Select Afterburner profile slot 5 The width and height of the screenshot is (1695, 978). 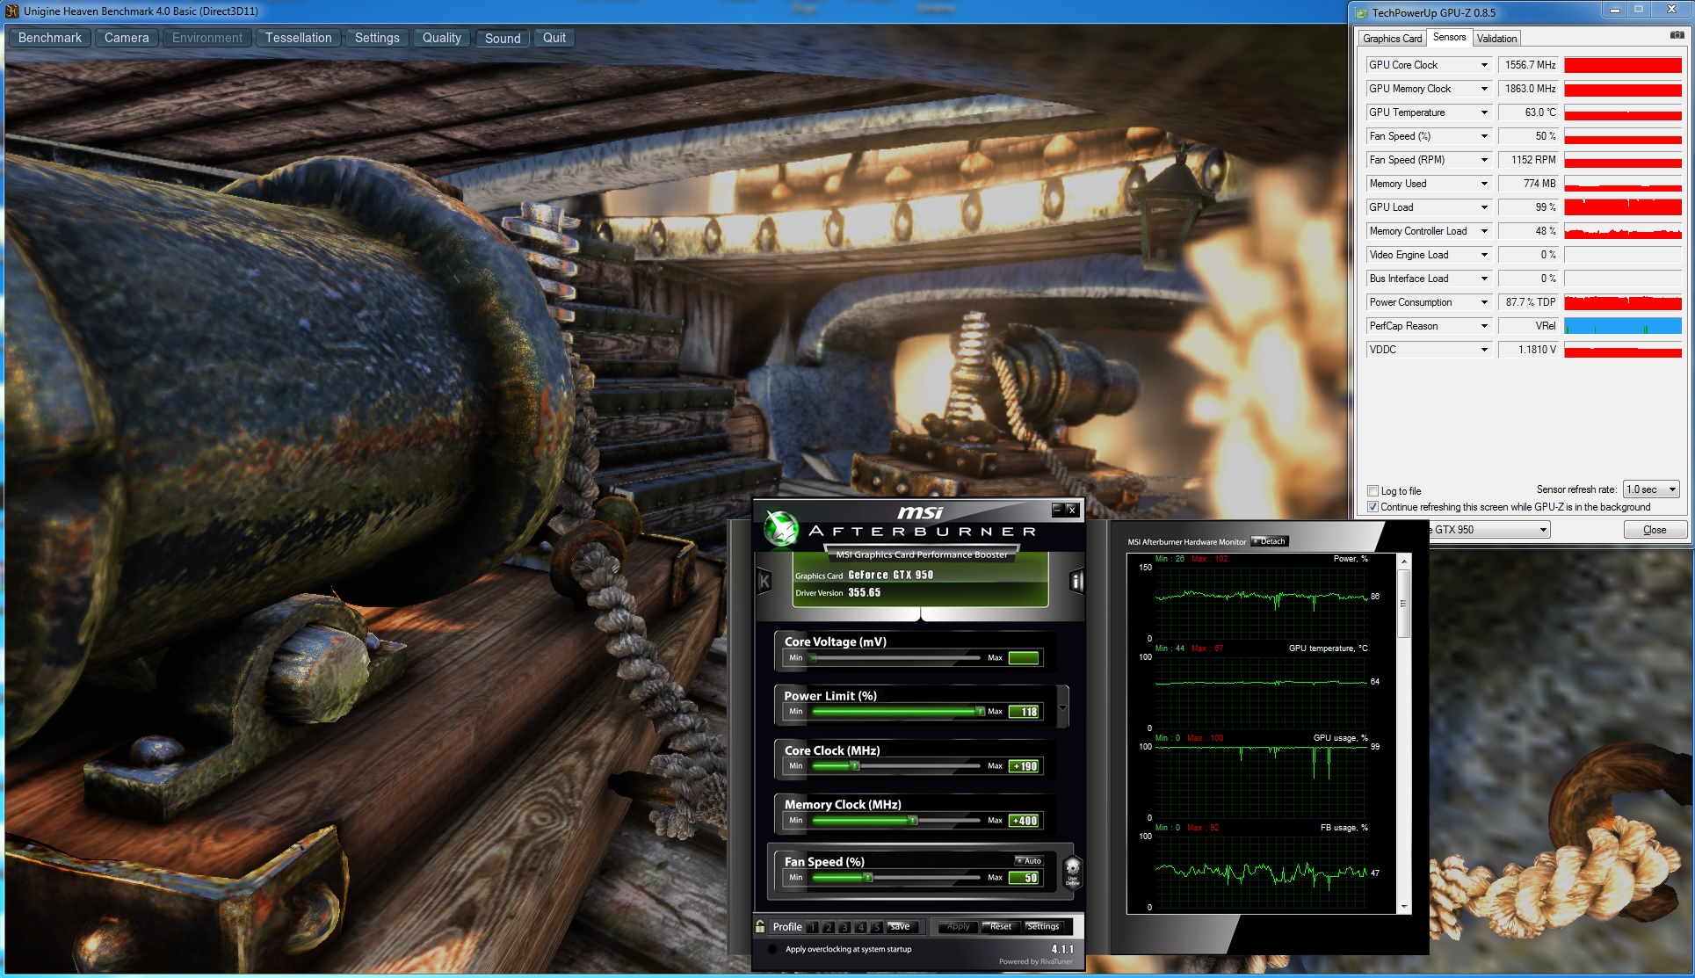(x=876, y=927)
